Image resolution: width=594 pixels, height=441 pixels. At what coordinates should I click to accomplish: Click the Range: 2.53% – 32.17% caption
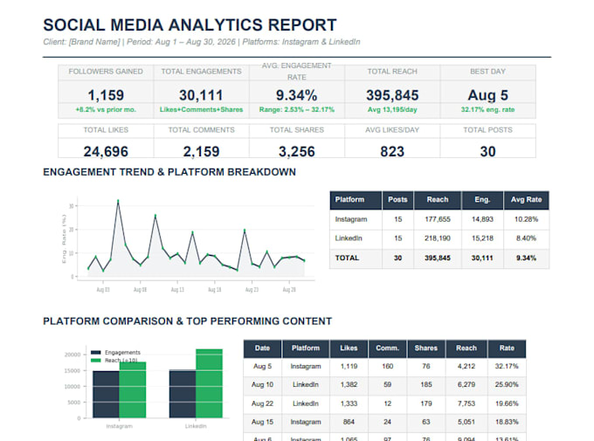coord(297,110)
